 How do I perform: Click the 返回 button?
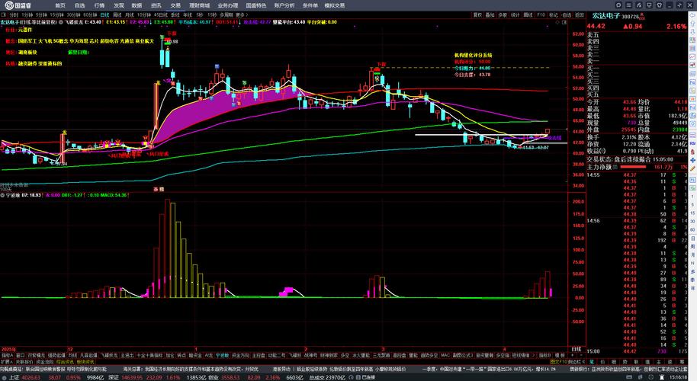coord(580,14)
